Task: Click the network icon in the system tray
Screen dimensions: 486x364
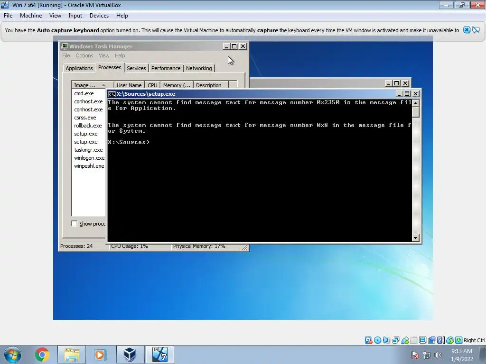Action: pos(427,355)
